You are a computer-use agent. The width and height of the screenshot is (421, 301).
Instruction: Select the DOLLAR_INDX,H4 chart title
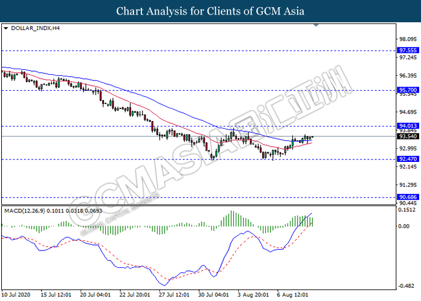(35, 28)
